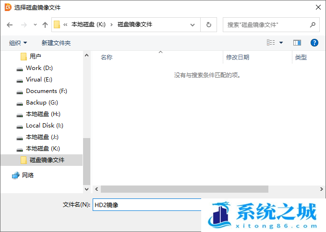Click the magnifier search icon
The image size is (326, 232).
313,25
